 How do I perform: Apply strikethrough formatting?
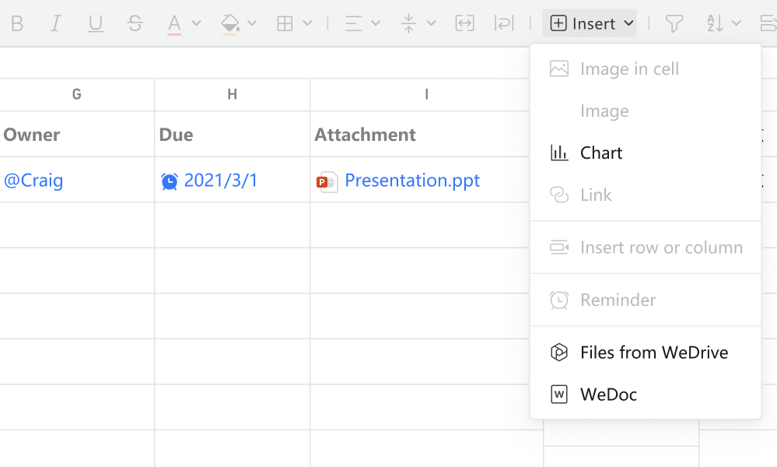[135, 23]
